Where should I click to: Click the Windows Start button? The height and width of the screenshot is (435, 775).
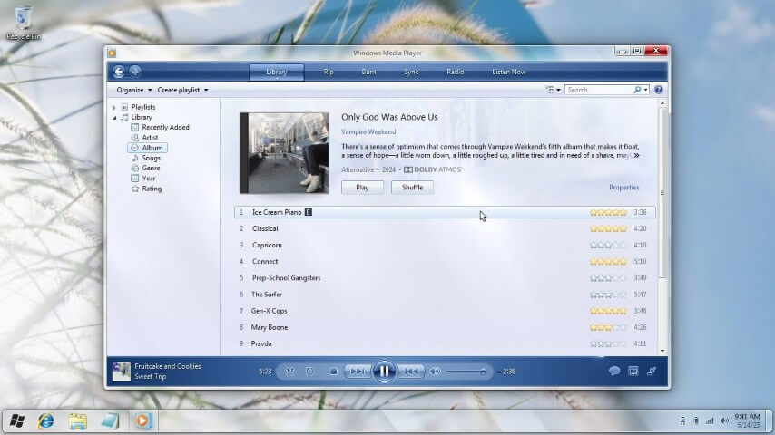pos(15,420)
